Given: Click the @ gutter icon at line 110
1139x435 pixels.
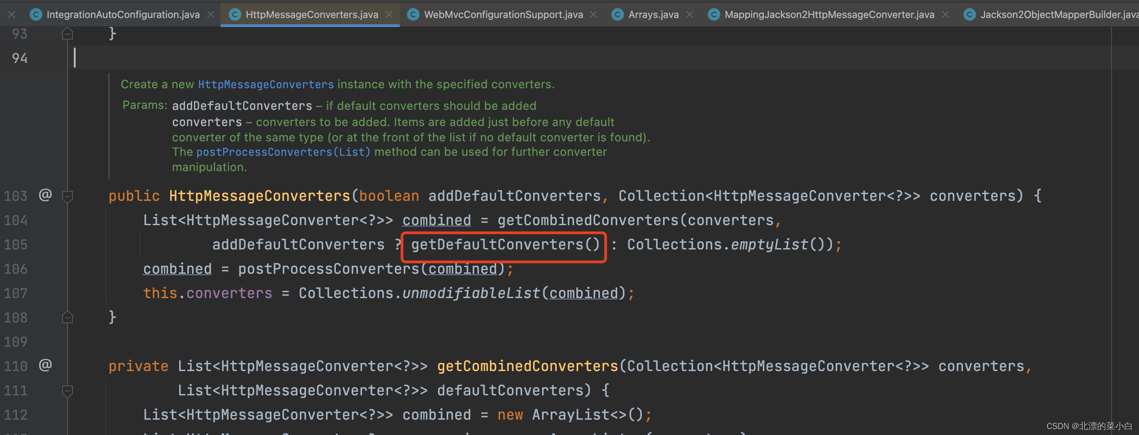Looking at the screenshot, I should point(45,365).
